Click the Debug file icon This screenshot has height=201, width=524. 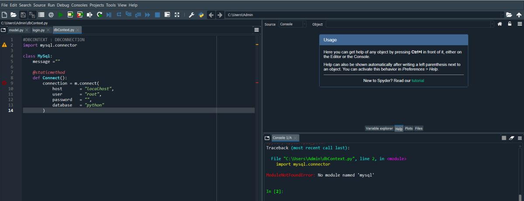point(109,15)
